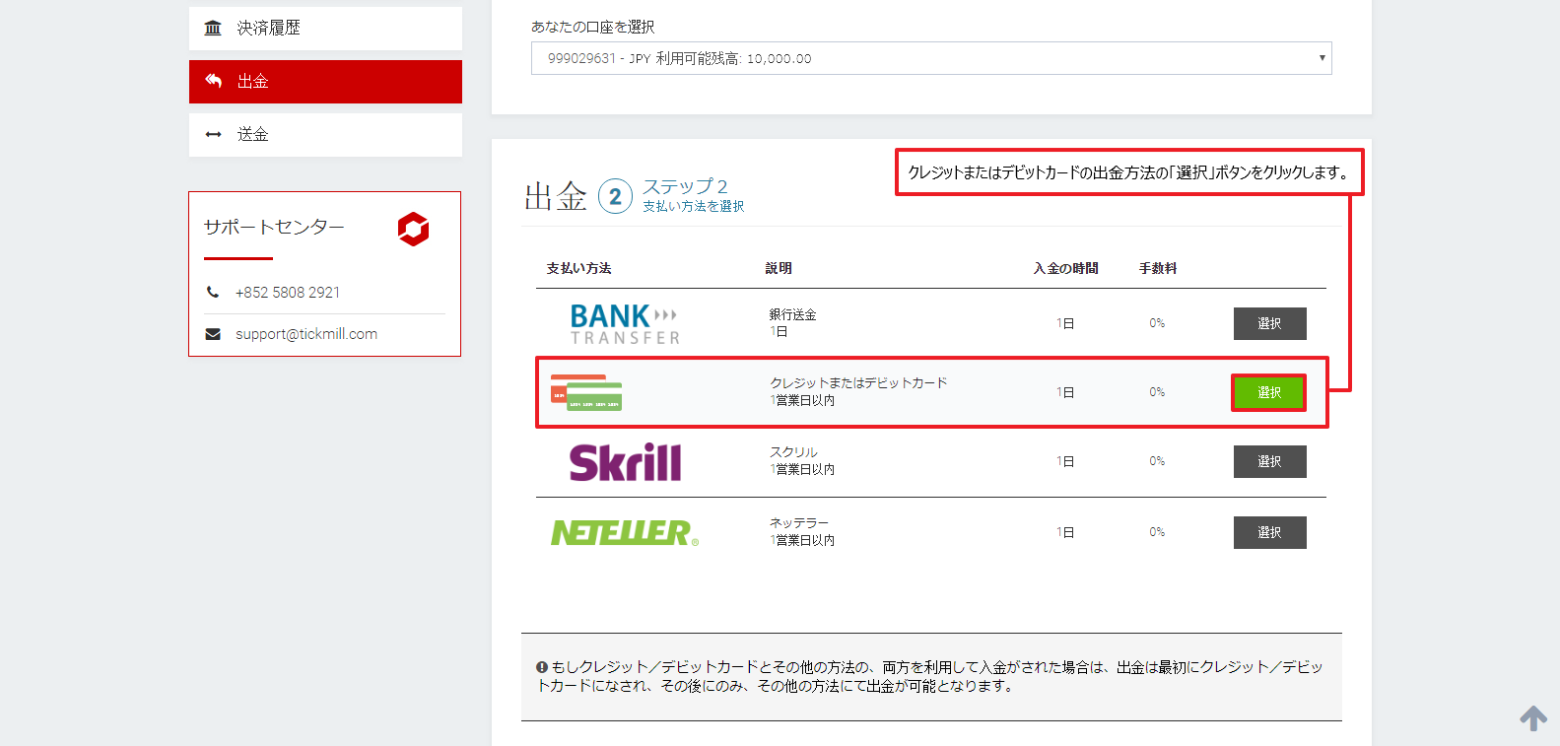1560x746 pixels.
Task: Click the 手数料 column header
Action: [x=1158, y=268]
